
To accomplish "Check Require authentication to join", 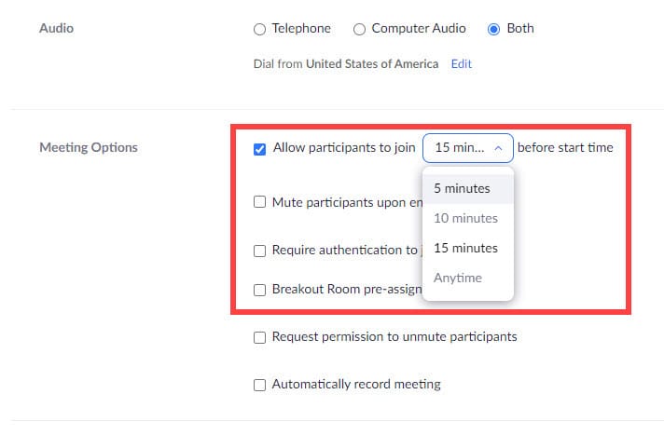I will point(260,251).
